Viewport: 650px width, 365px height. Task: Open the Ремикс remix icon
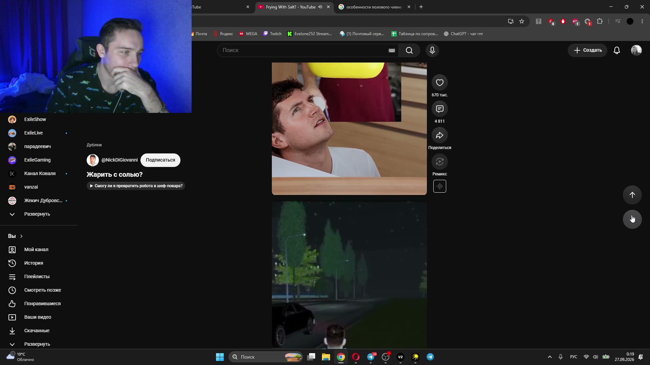439,162
